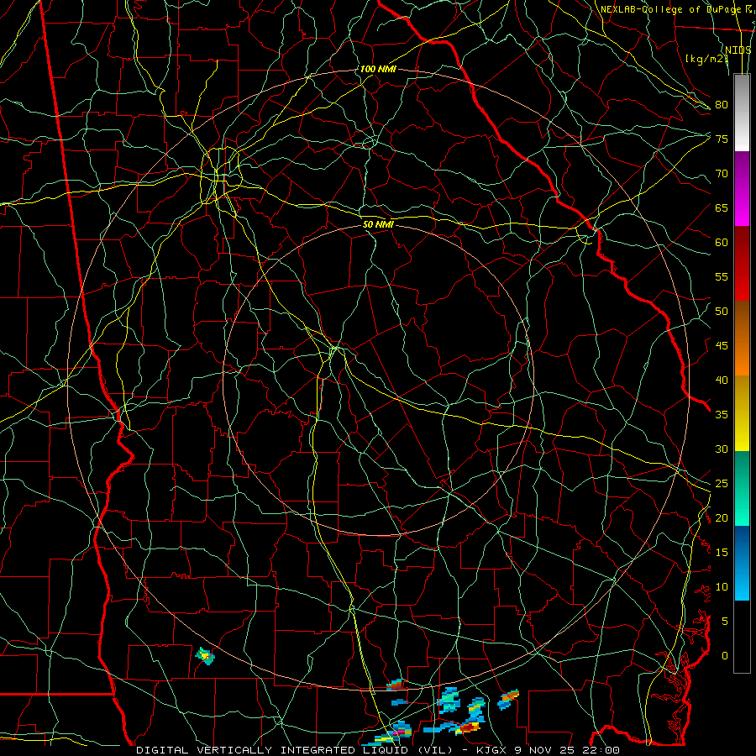Click the 0 value on the VIL scale
Viewport: 756px width, 756px height.
pos(725,656)
